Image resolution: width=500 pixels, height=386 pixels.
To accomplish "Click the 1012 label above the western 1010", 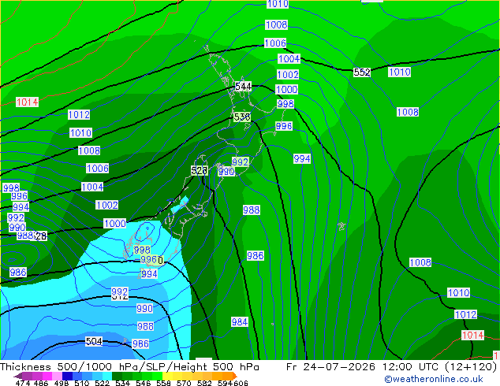I will click(79, 115).
